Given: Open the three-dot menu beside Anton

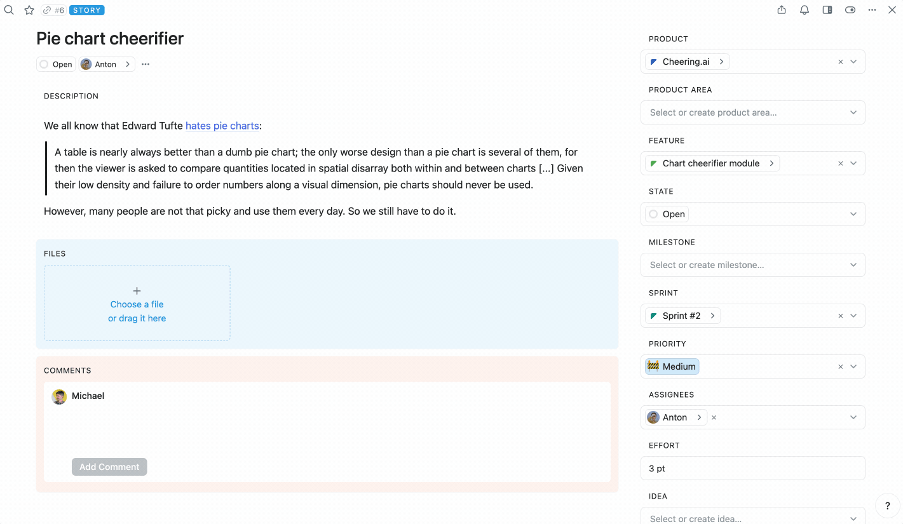Looking at the screenshot, I should click(x=146, y=64).
